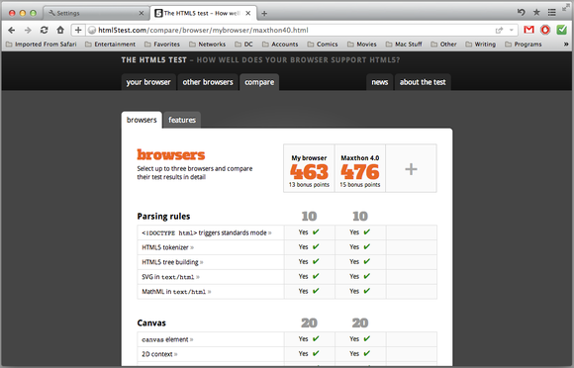Image resolution: width=574 pixels, height=368 pixels.
Task: Click the undo closed tab icon
Action: point(521,13)
